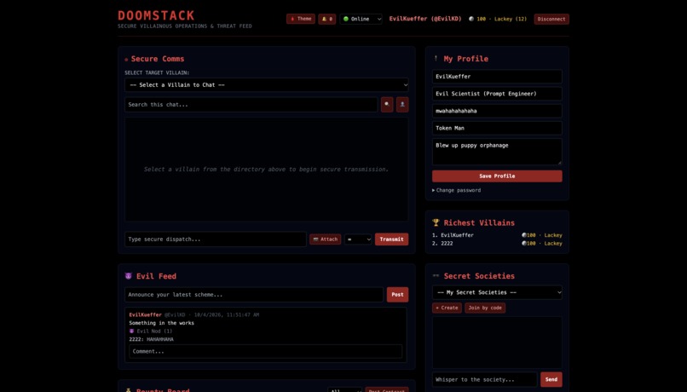
Task: Open the Select a Villain to Chat dropdown
Action: (x=267, y=85)
